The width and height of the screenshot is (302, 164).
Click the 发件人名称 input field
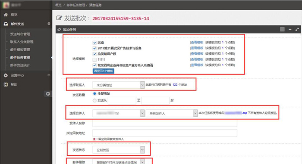click(165, 123)
